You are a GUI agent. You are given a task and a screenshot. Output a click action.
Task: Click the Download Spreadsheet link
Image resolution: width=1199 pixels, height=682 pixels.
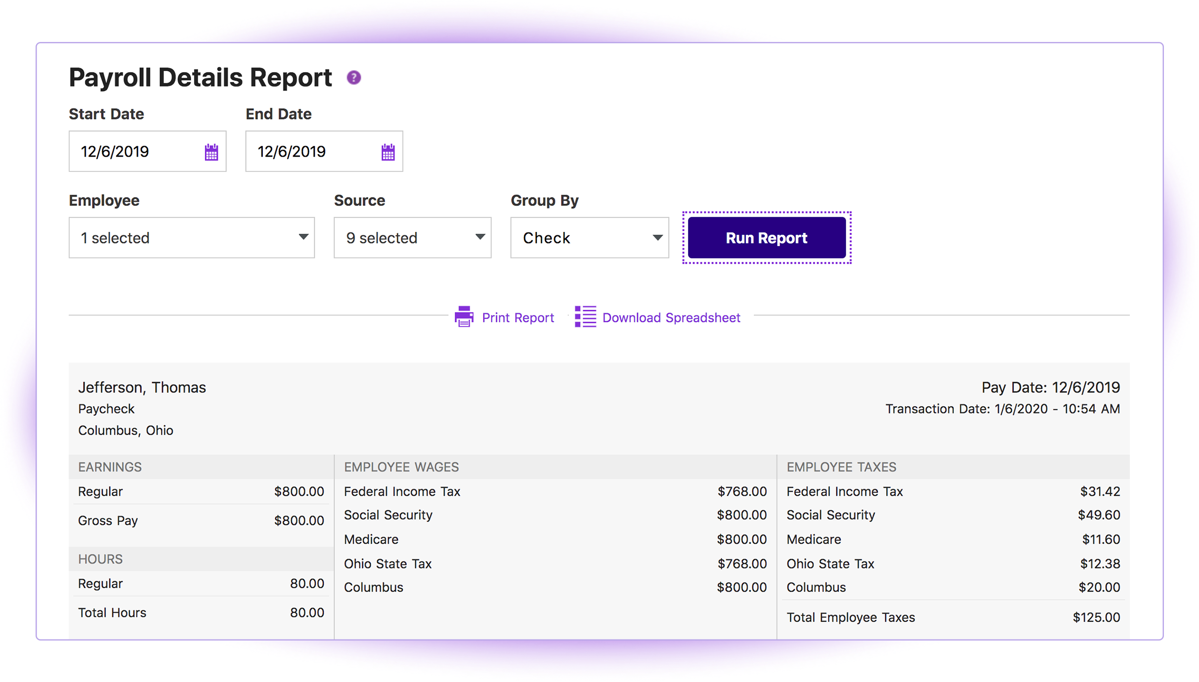[x=671, y=318]
